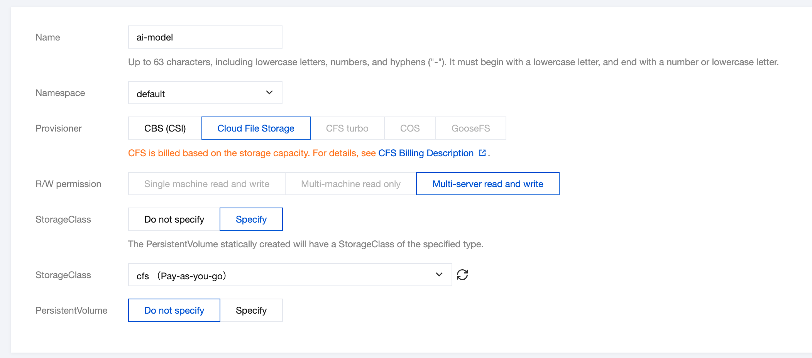Click the Name input field with ai-model
The width and height of the screenshot is (812, 358).
click(205, 37)
